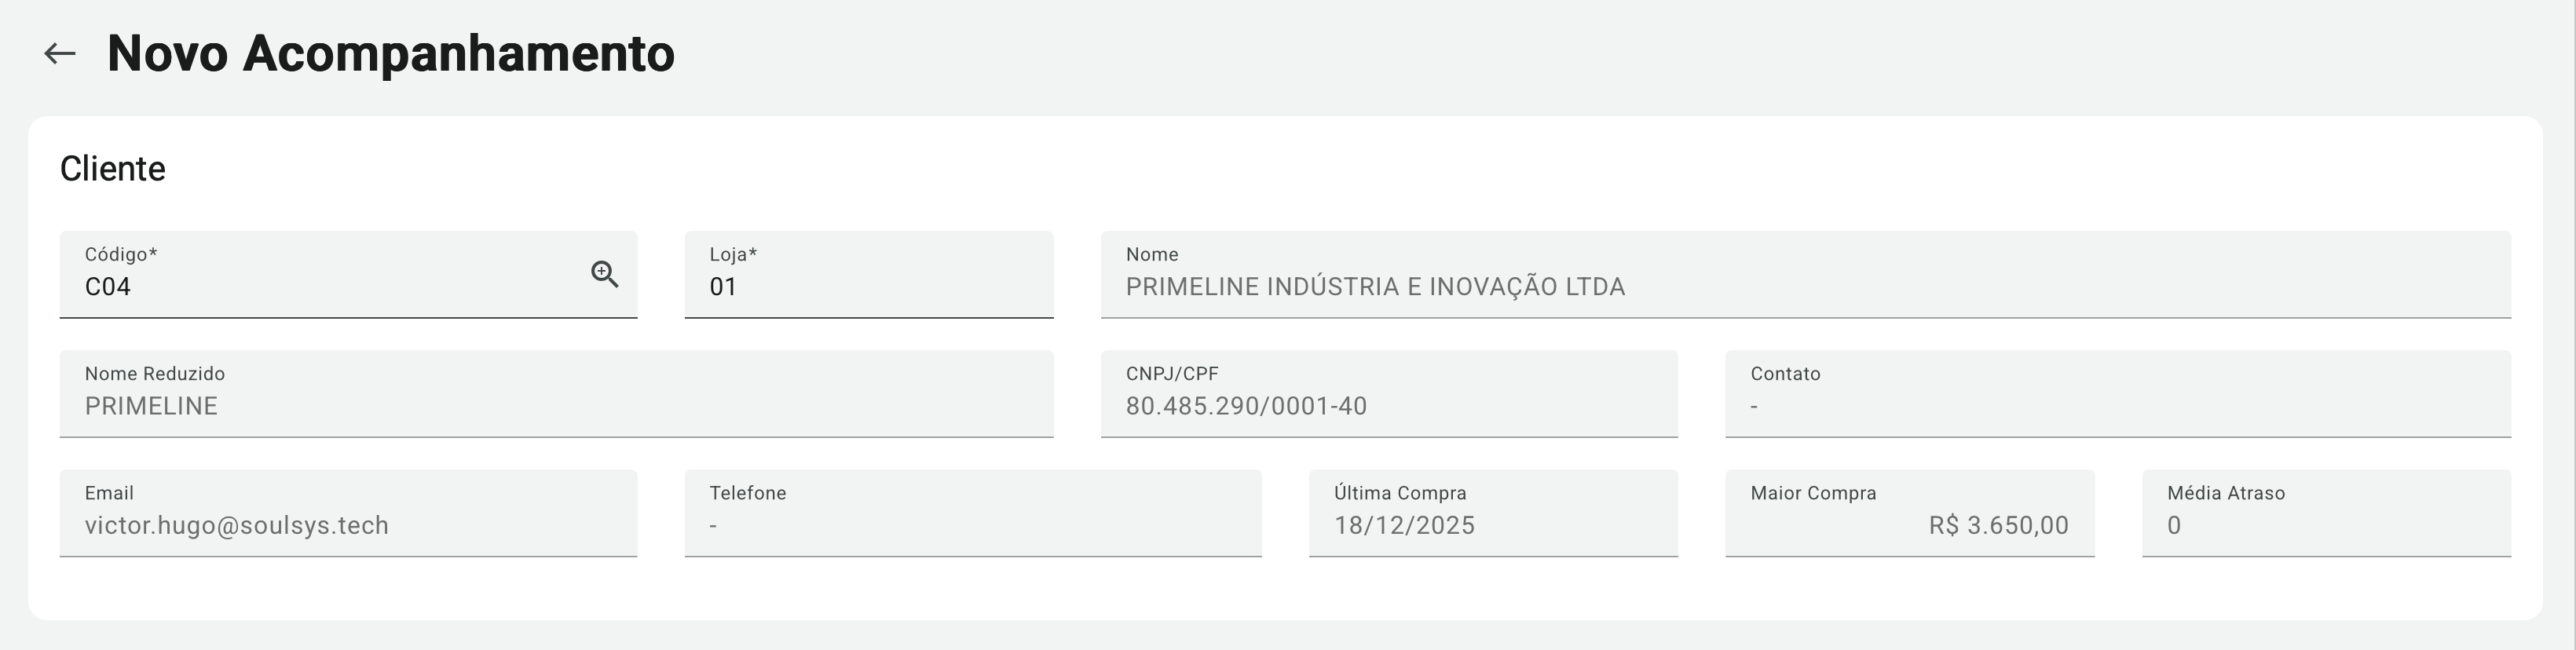Screen dimensions: 2576x650
Task: Click the Novo Acompanhamento page title
Action: (391, 54)
